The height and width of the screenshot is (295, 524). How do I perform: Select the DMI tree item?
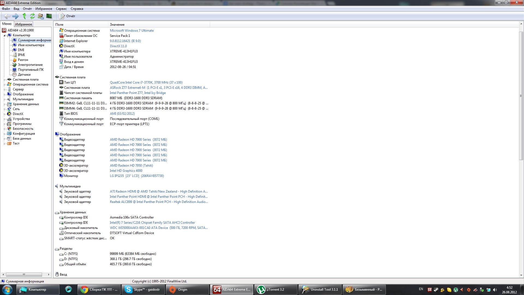coord(21,50)
